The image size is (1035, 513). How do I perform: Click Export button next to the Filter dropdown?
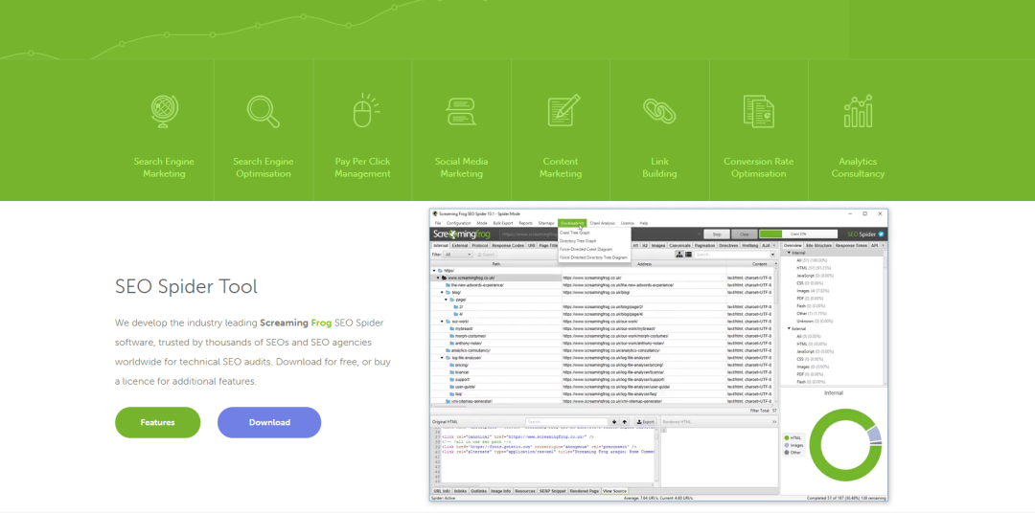pos(485,255)
